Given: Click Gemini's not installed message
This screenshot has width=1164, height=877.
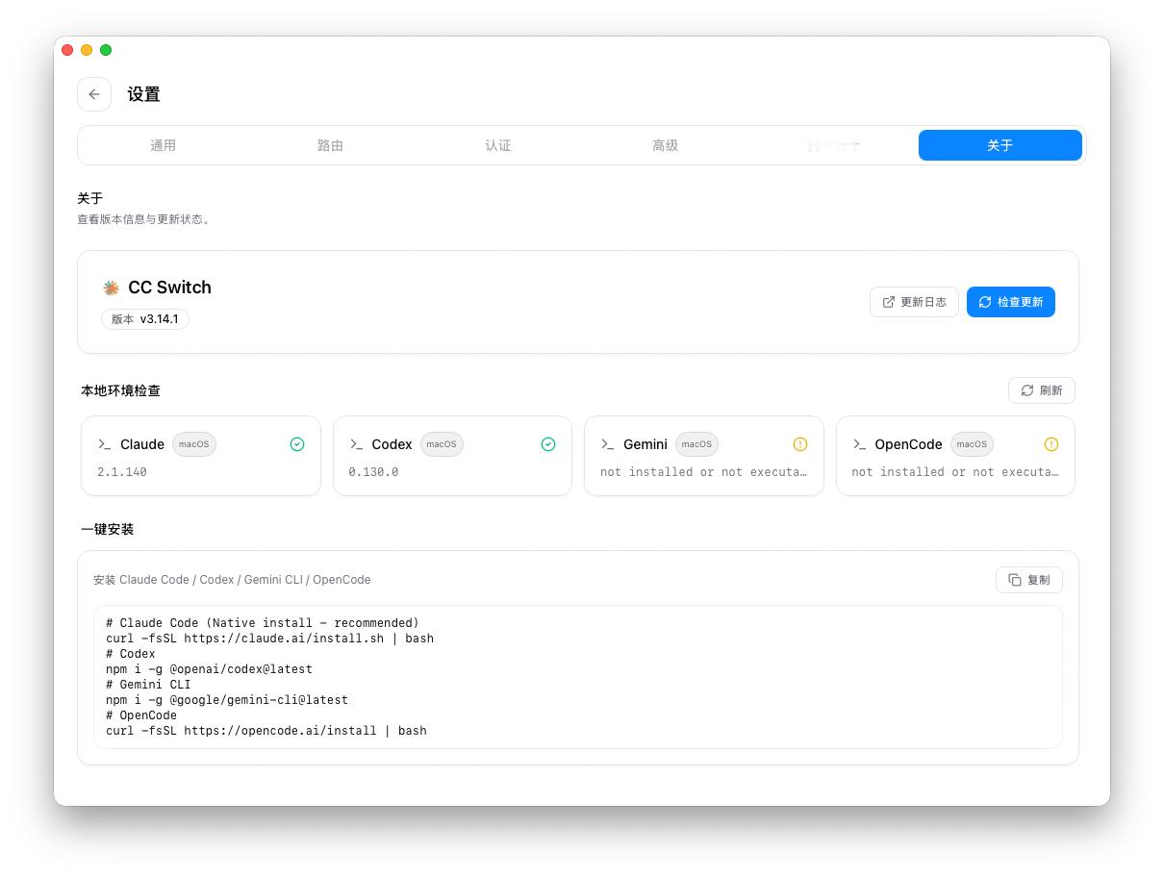Looking at the screenshot, I should (703, 472).
